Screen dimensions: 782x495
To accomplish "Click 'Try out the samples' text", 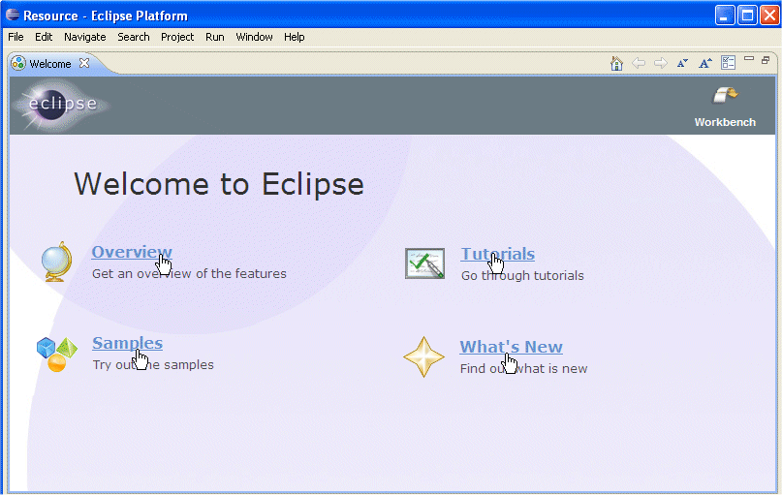I will [x=153, y=365].
